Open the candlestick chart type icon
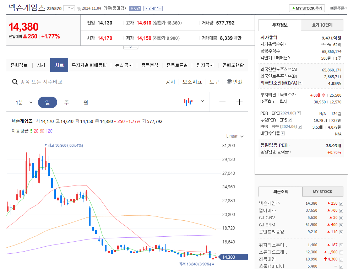Image resolution: width=348 pixels, height=269 pixels. coord(188,102)
